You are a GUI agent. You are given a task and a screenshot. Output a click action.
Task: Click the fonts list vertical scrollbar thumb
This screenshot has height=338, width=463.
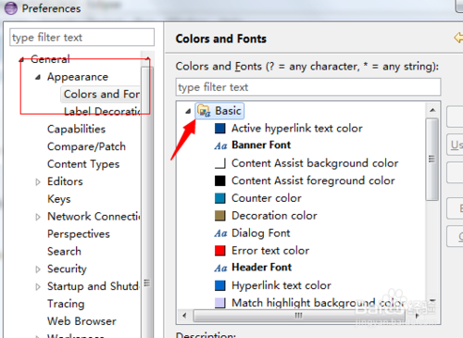point(432,159)
